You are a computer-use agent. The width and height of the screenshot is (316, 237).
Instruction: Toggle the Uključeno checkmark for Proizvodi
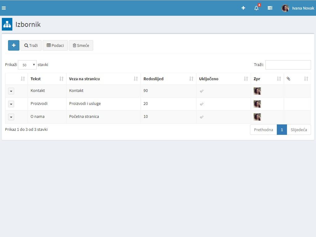pos(202,104)
